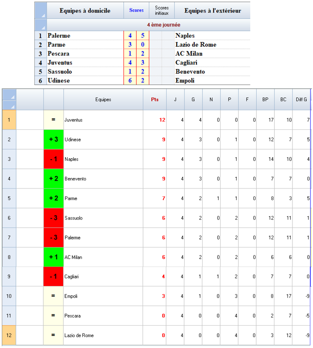Select the "Lazio de Rome" away team cell
The width and height of the screenshot is (313, 348).
196,45
